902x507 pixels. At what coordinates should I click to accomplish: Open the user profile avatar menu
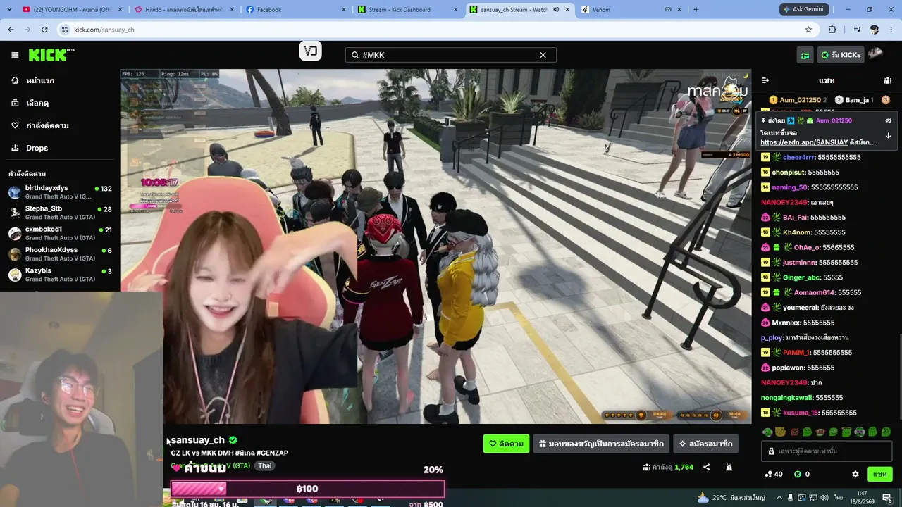pyautogui.click(x=875, y=54)
